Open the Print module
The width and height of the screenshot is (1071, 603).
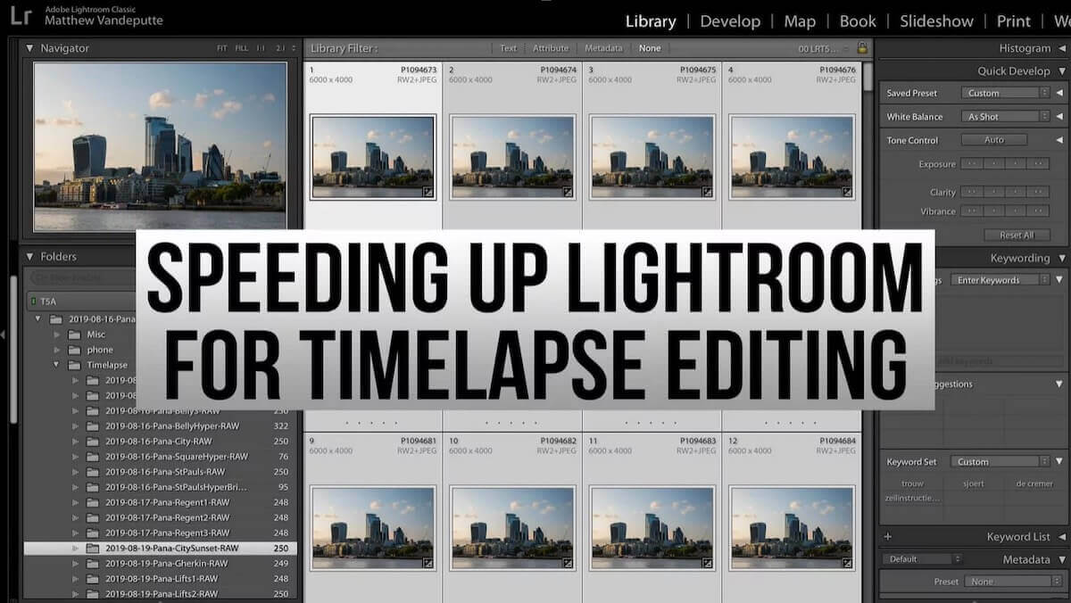(x=1014, y=21)
